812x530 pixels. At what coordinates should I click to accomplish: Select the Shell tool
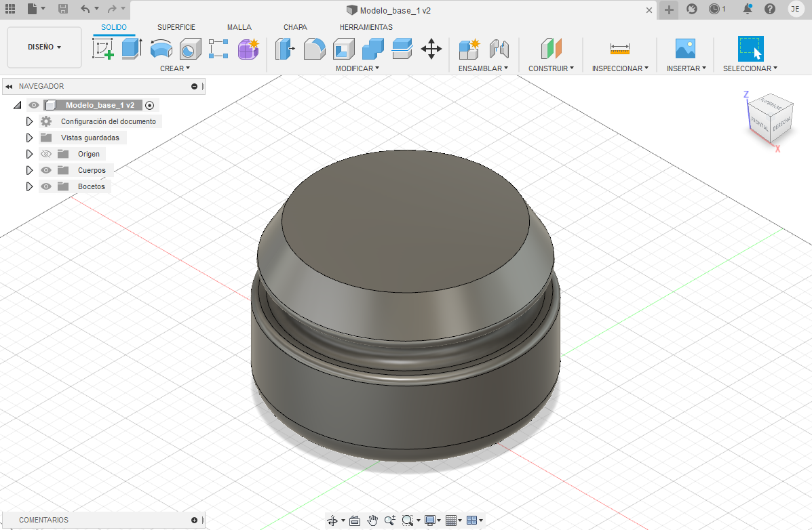344,49
